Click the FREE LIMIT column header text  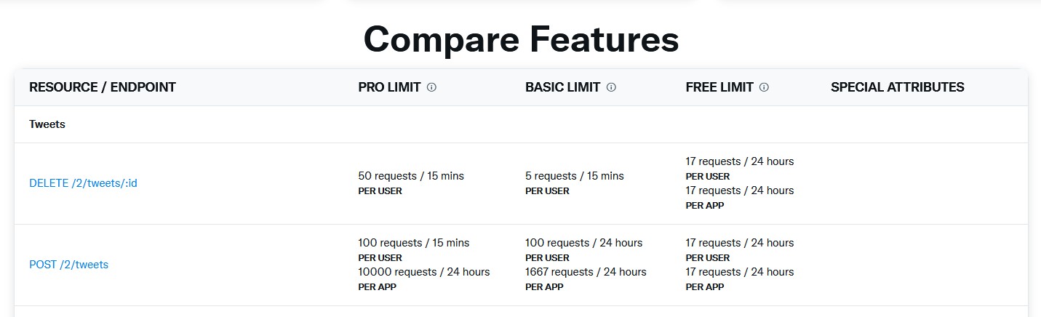click(719, 87)
